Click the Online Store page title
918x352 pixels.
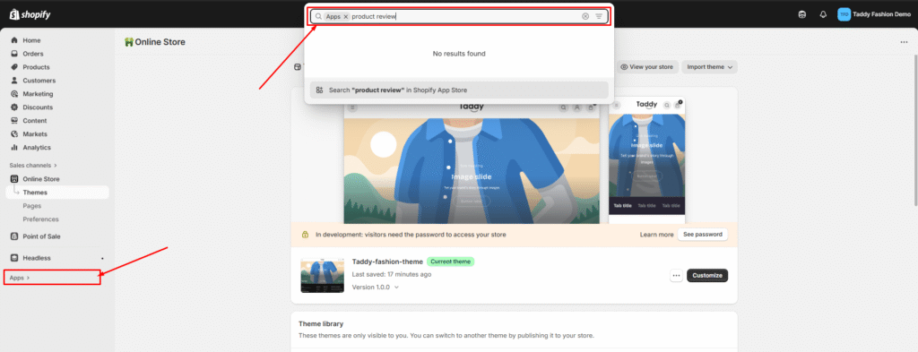pyautogui.click(x=160, y=42)
